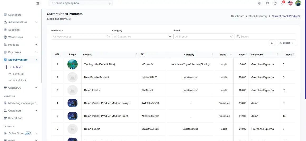
Task: Click Testing title product thumbnail image
Action: click(72, 64)
